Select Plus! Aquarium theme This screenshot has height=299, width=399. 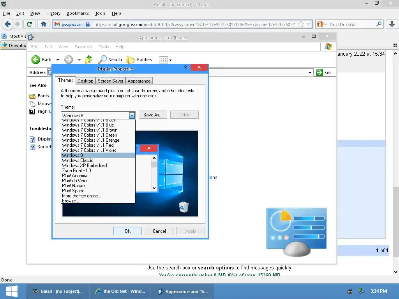click(x=98, y=176)
